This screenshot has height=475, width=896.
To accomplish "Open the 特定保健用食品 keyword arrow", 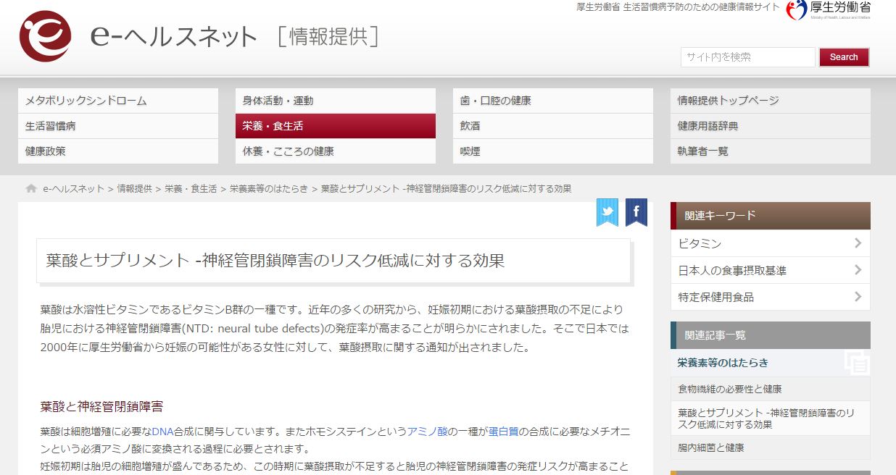I will tap(858, 297).
